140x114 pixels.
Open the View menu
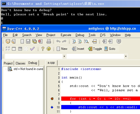click(x=39, y=35)
